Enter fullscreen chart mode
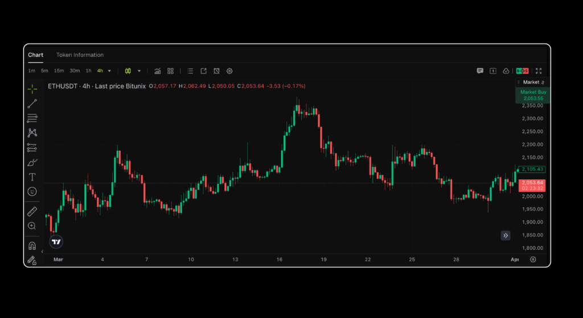Screen dimensions: 583x318 pyautogui.click(x=539, y=71)
